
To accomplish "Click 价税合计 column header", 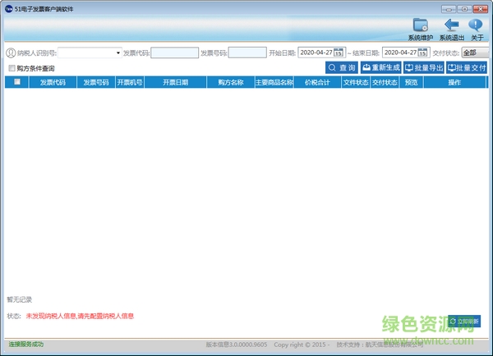I will point(317,83).
